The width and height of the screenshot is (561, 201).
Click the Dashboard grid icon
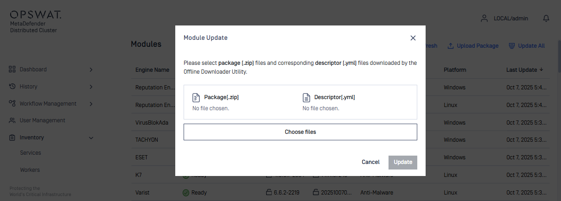click(x=13, y=69)
